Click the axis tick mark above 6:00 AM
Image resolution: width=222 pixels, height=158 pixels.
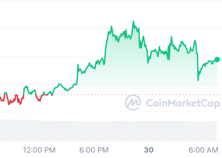coord(204,142)
